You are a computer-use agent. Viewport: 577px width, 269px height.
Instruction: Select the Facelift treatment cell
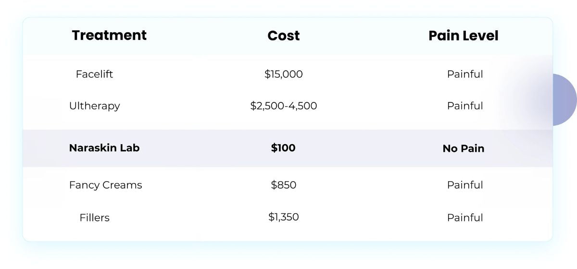pos(94,74)
